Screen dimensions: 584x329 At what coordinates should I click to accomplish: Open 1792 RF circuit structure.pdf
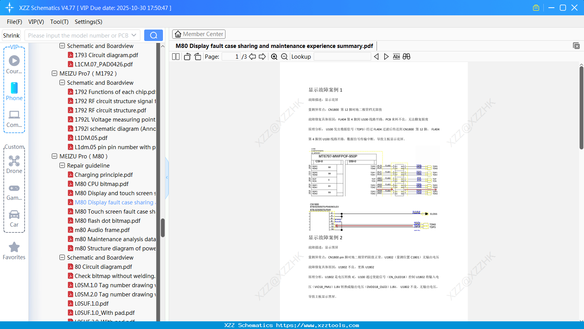coord(110,110)
